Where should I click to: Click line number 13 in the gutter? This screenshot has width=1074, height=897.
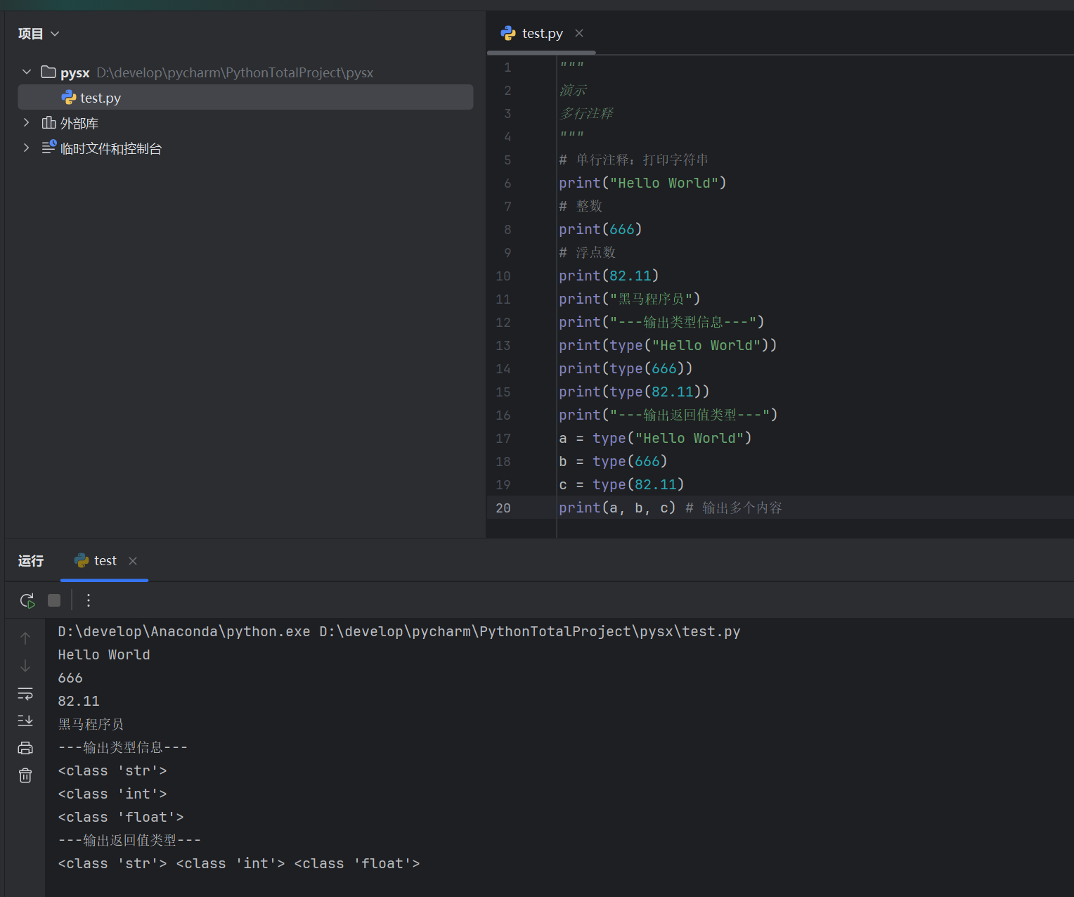coord(503,345)
